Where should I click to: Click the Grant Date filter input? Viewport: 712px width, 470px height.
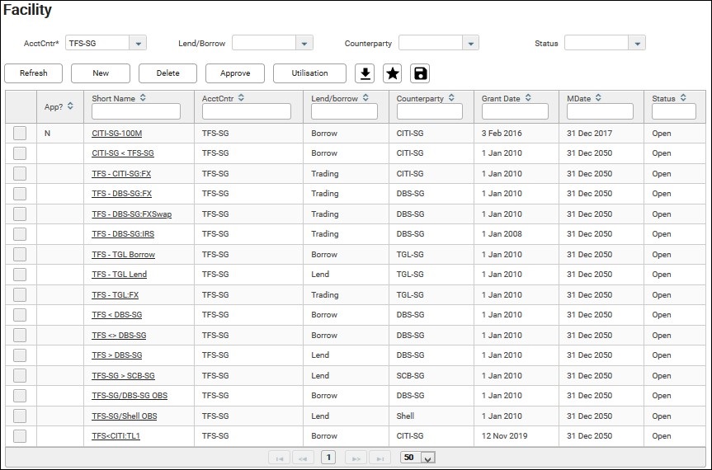(515, 111)
